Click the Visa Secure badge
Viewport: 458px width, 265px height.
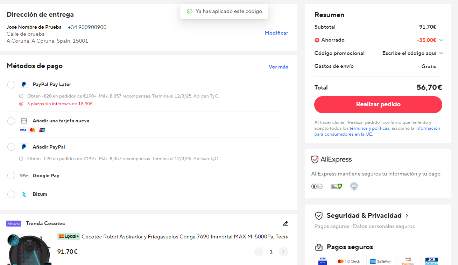click(322, 261)
